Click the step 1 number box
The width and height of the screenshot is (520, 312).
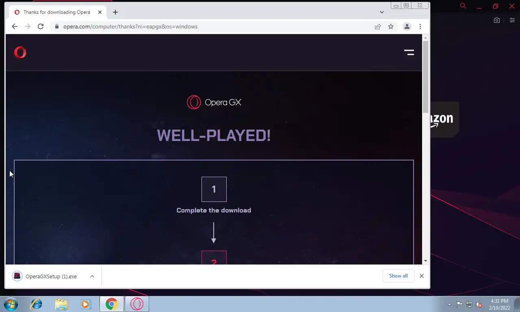pyautogui.click(x=214, y=189)
